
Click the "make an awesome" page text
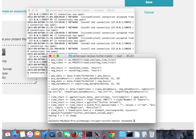tap(14, 11)
